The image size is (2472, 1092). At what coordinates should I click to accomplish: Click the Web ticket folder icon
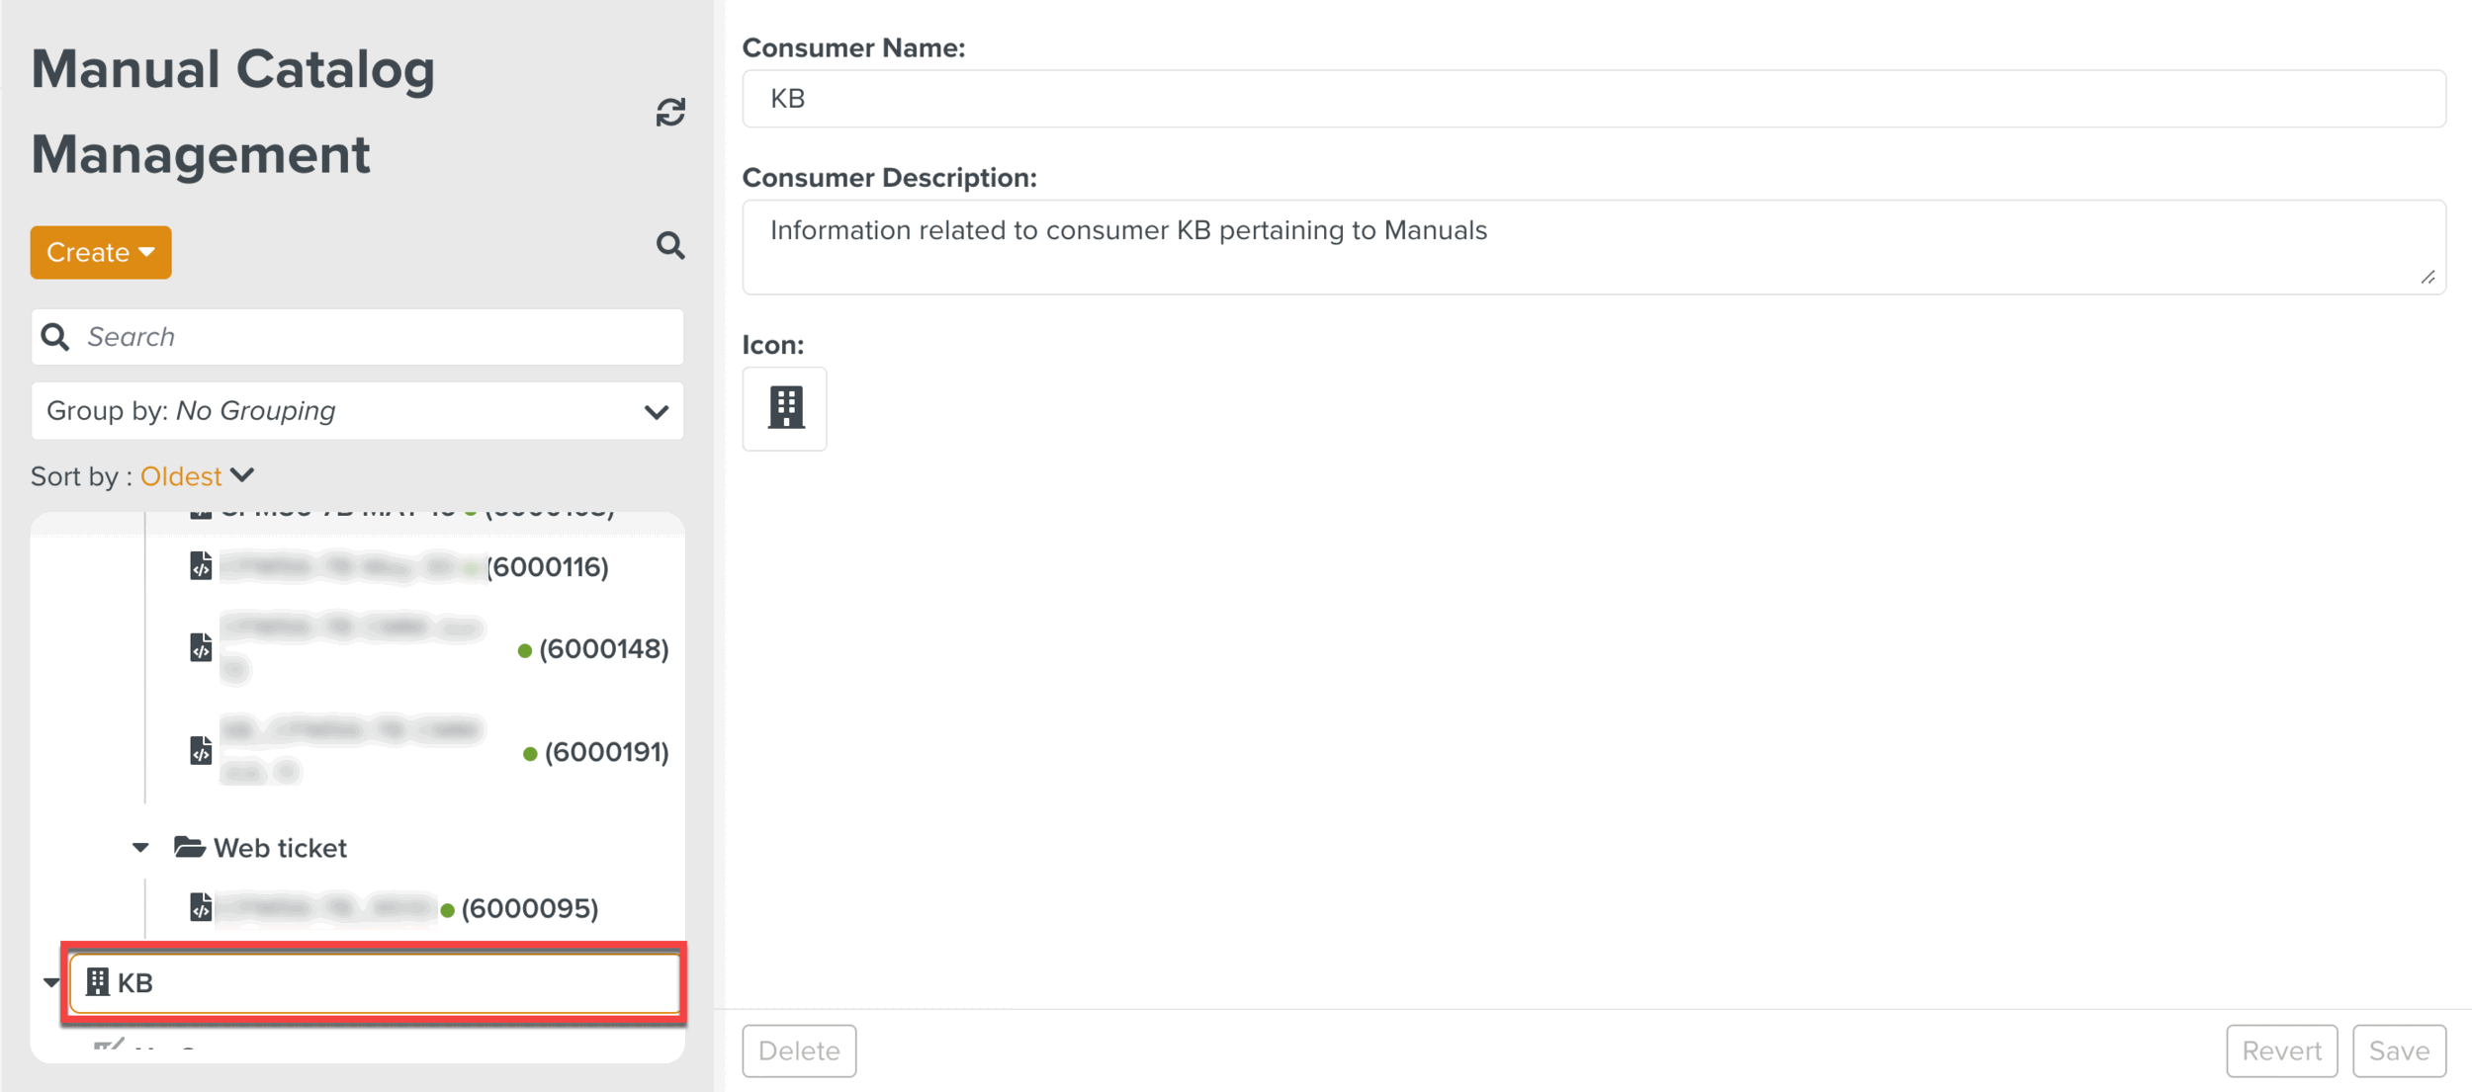click(x=190, y=847)
